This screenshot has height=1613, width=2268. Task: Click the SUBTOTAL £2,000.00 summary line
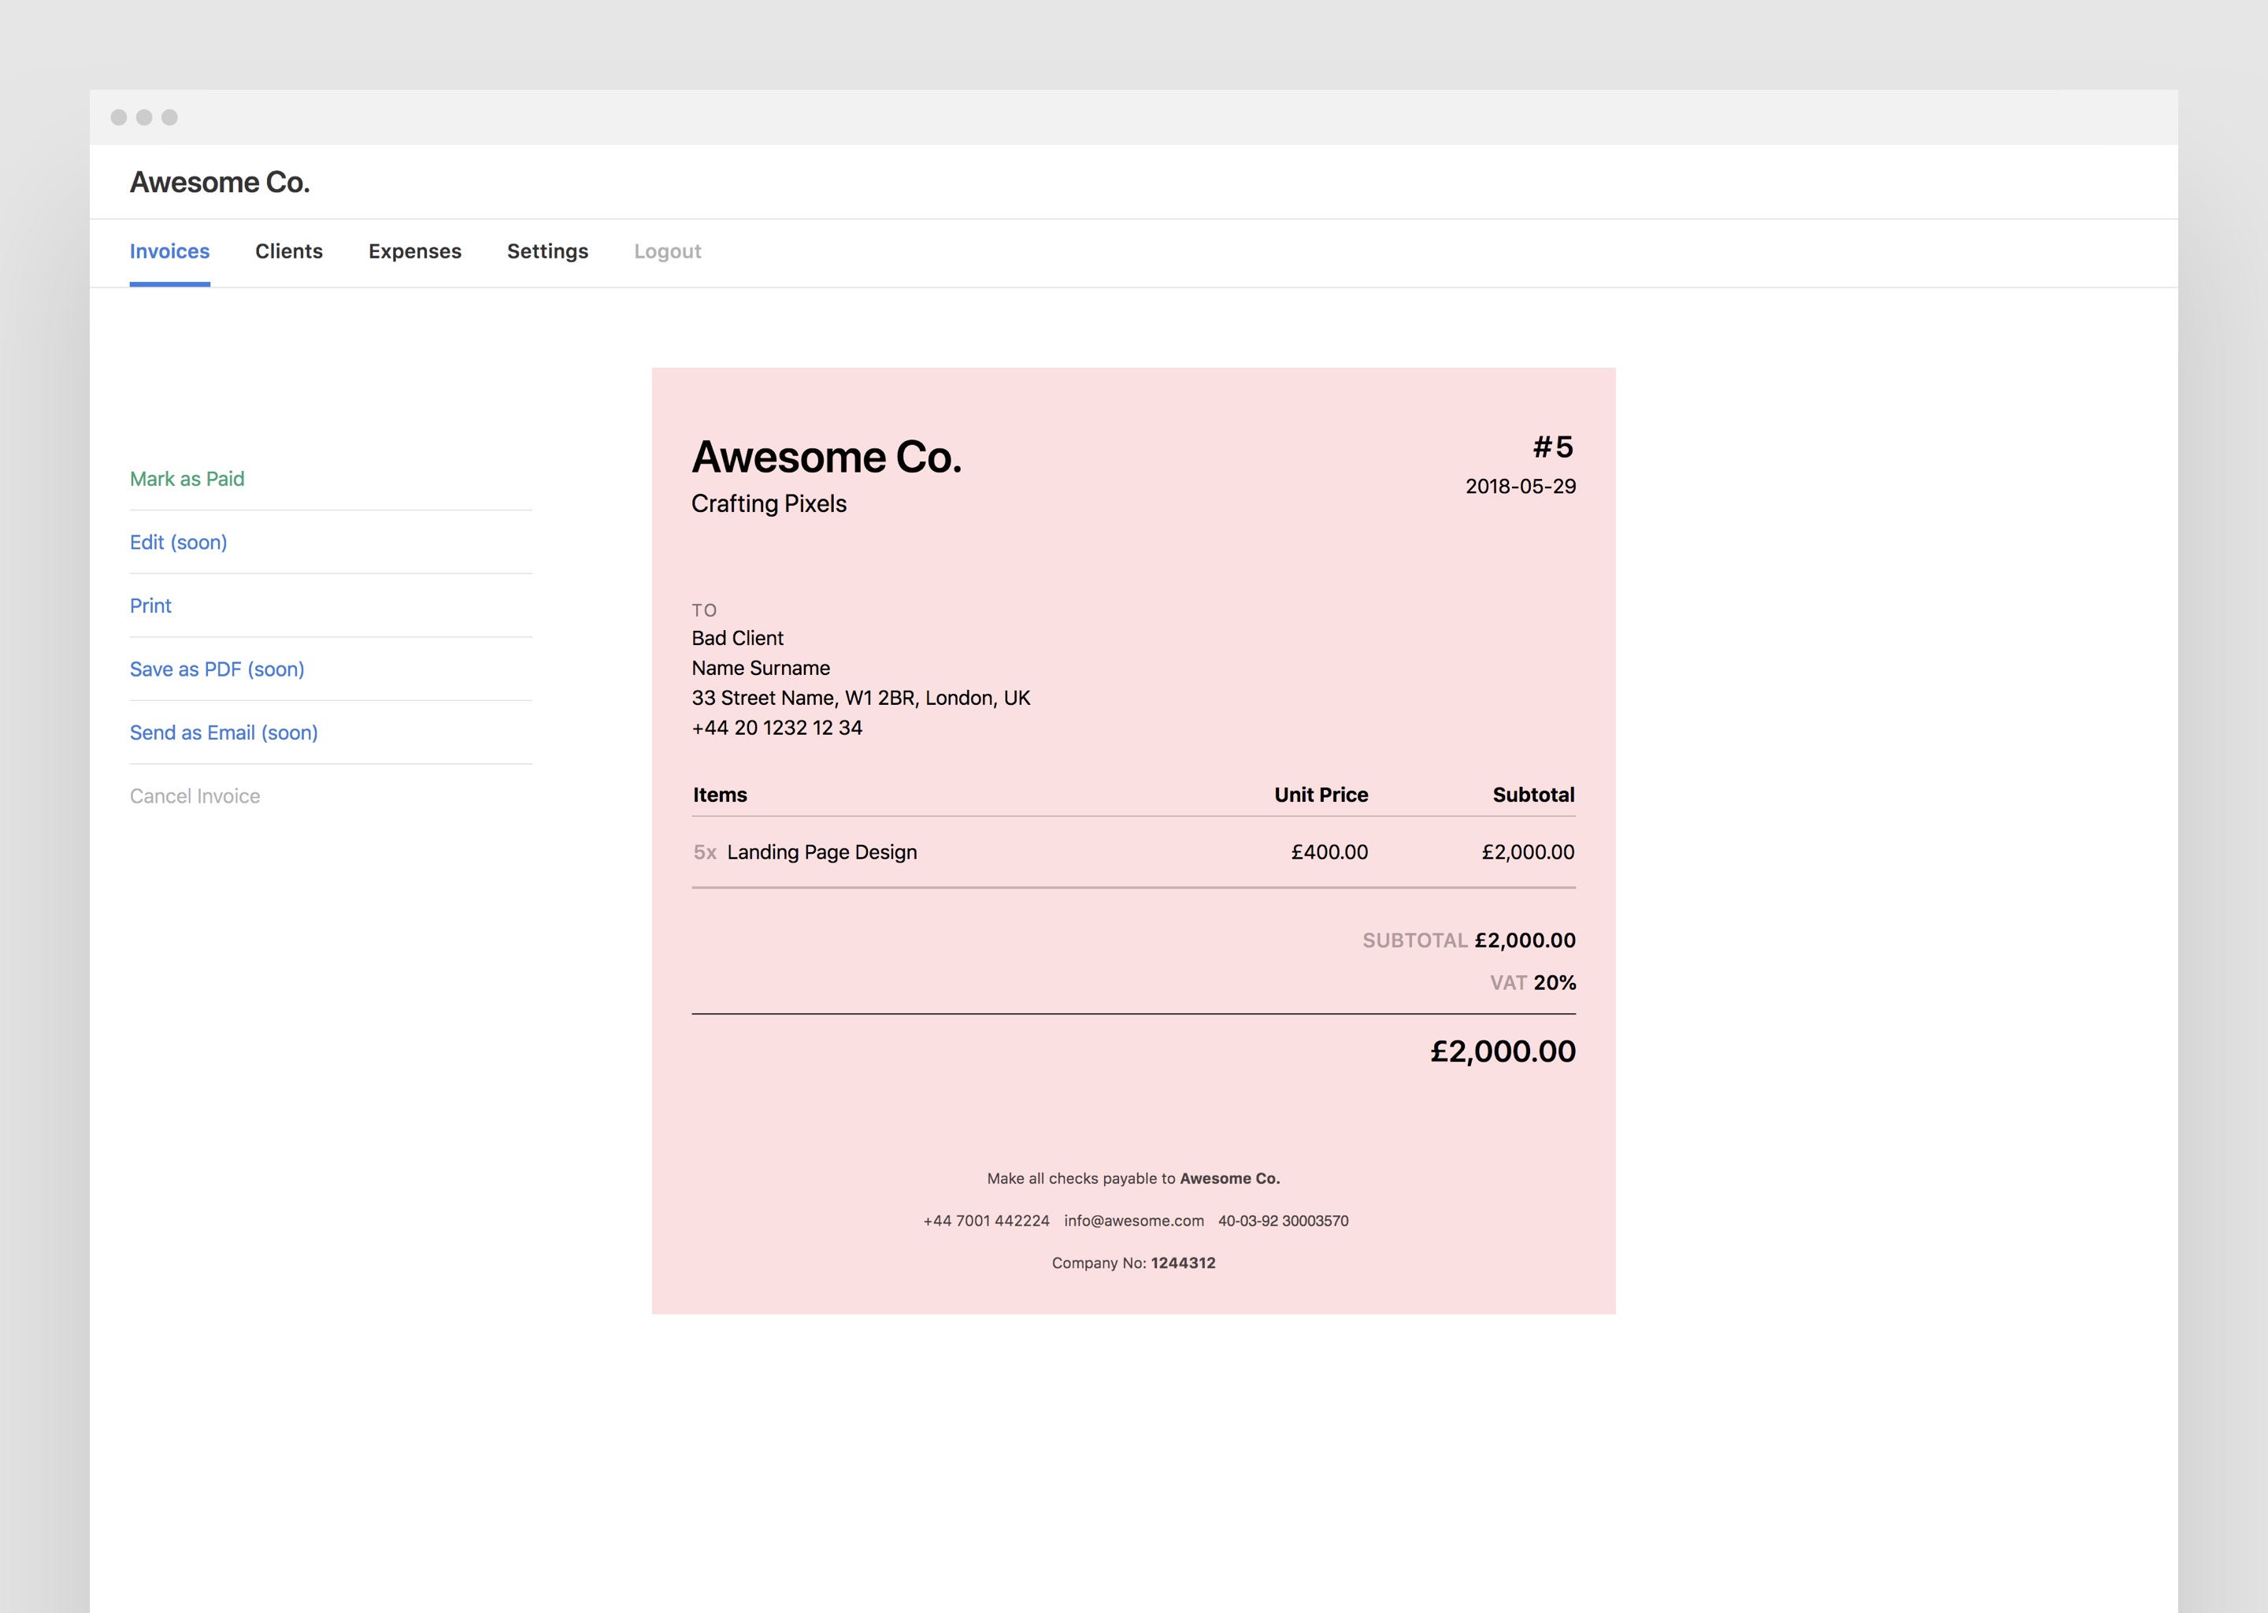coord(1469,940)
